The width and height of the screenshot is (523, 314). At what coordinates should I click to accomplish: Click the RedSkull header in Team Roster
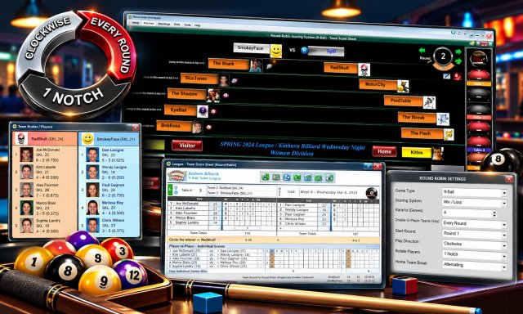(45, 139)
